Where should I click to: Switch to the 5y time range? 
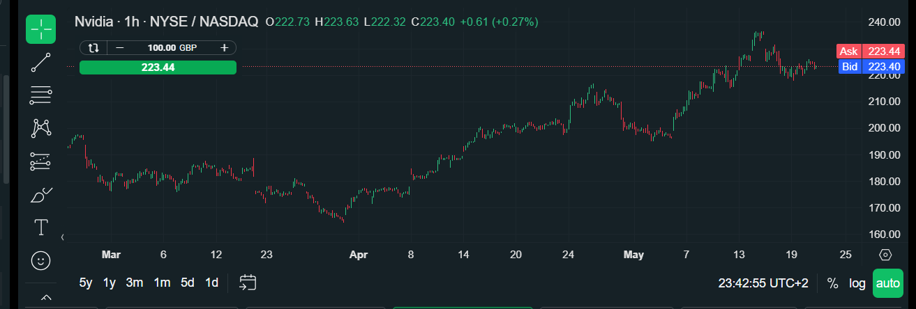(86, 283)
